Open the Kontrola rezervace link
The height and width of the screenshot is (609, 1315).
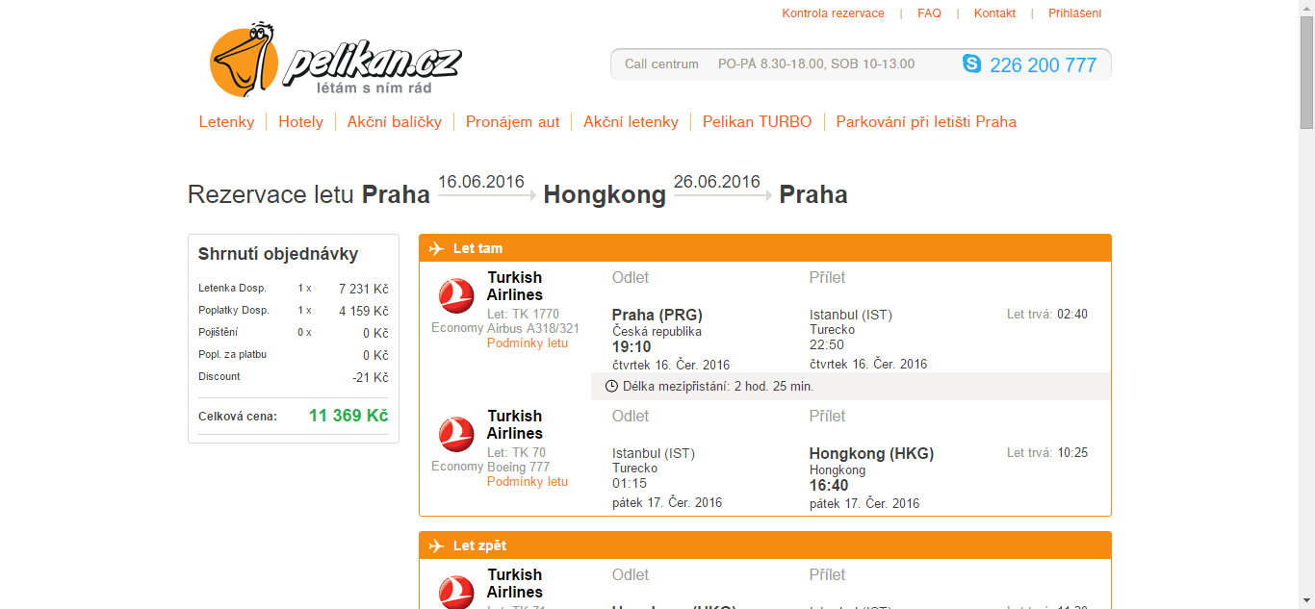click(x=833, y=13)
